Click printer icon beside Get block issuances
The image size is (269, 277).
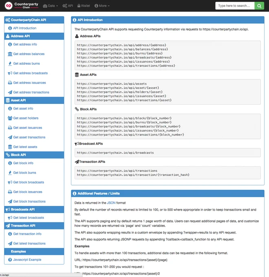pos(10,192)
